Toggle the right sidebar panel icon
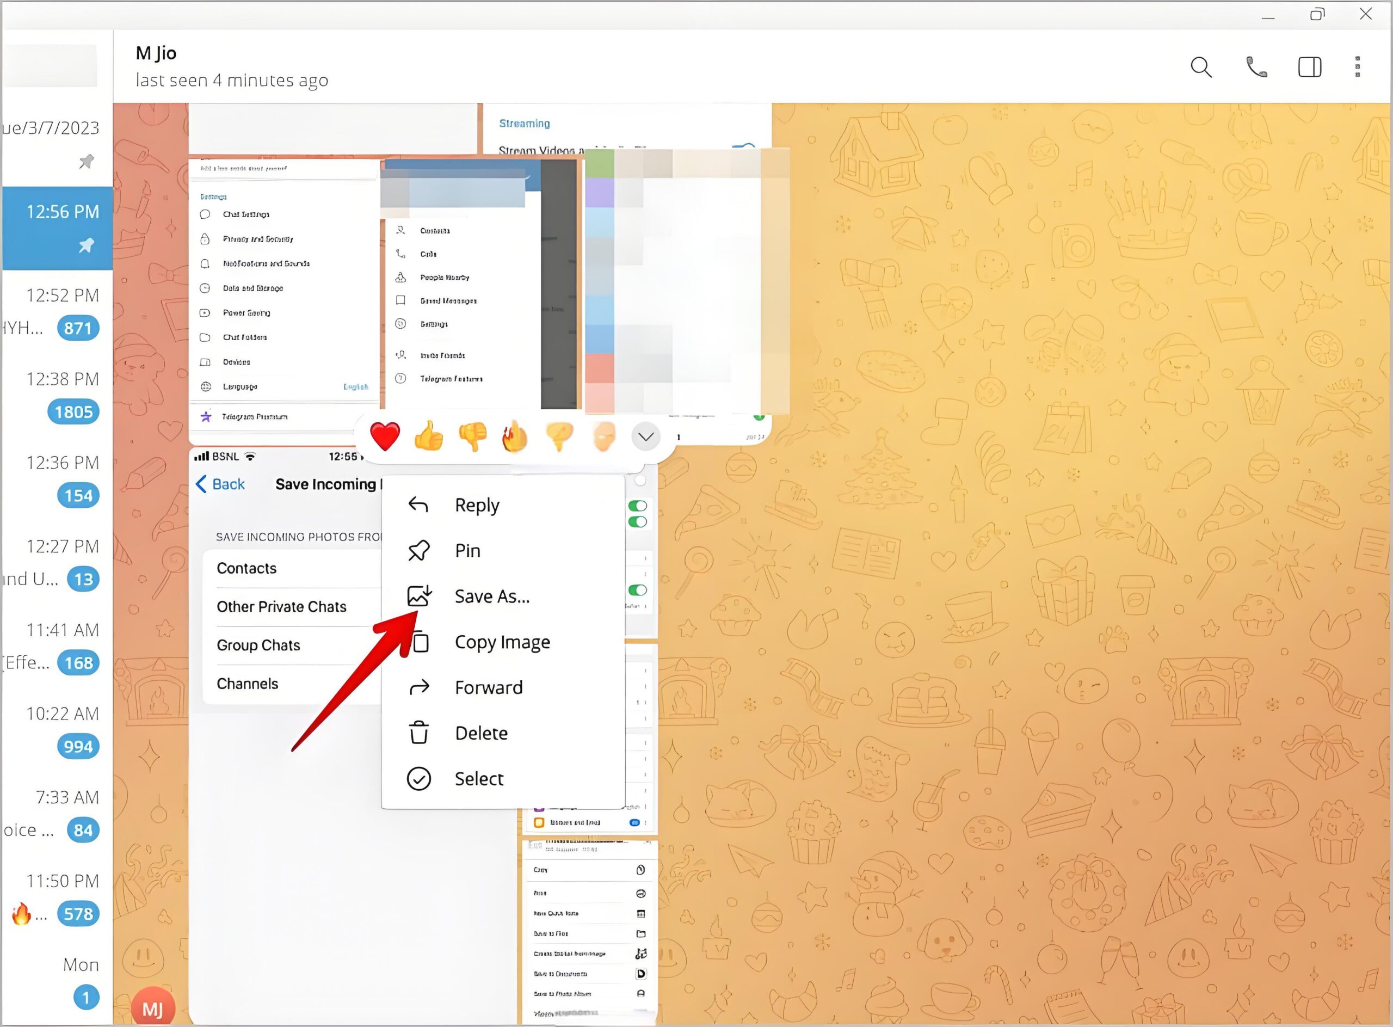 (1309, 67)
